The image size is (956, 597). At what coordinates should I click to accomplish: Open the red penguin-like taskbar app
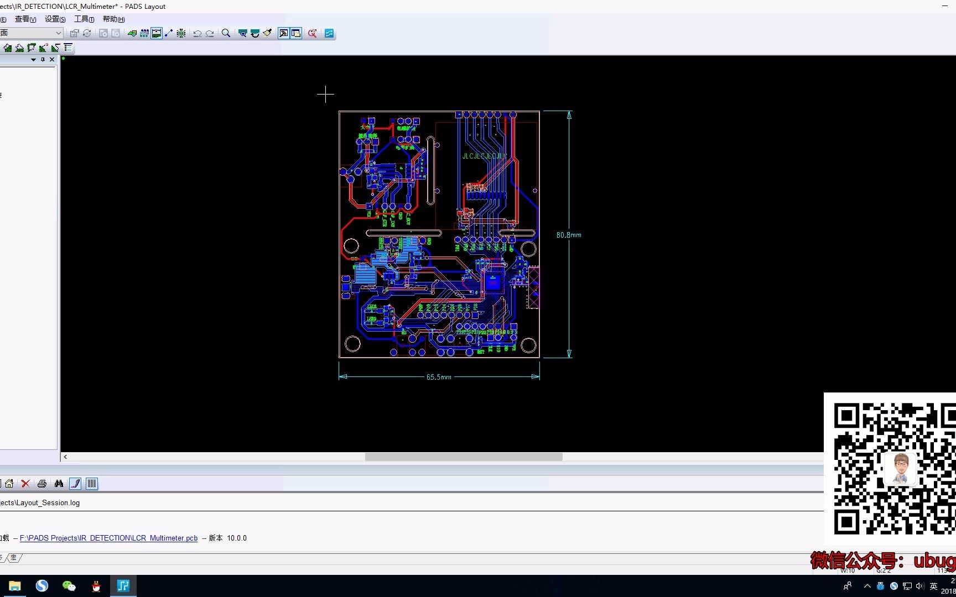(x=96, y=586)
